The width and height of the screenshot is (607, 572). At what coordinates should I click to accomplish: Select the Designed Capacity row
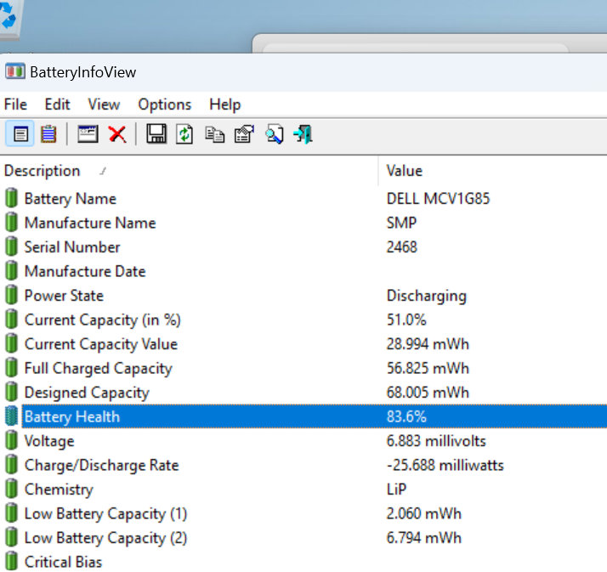click(303, 392)
